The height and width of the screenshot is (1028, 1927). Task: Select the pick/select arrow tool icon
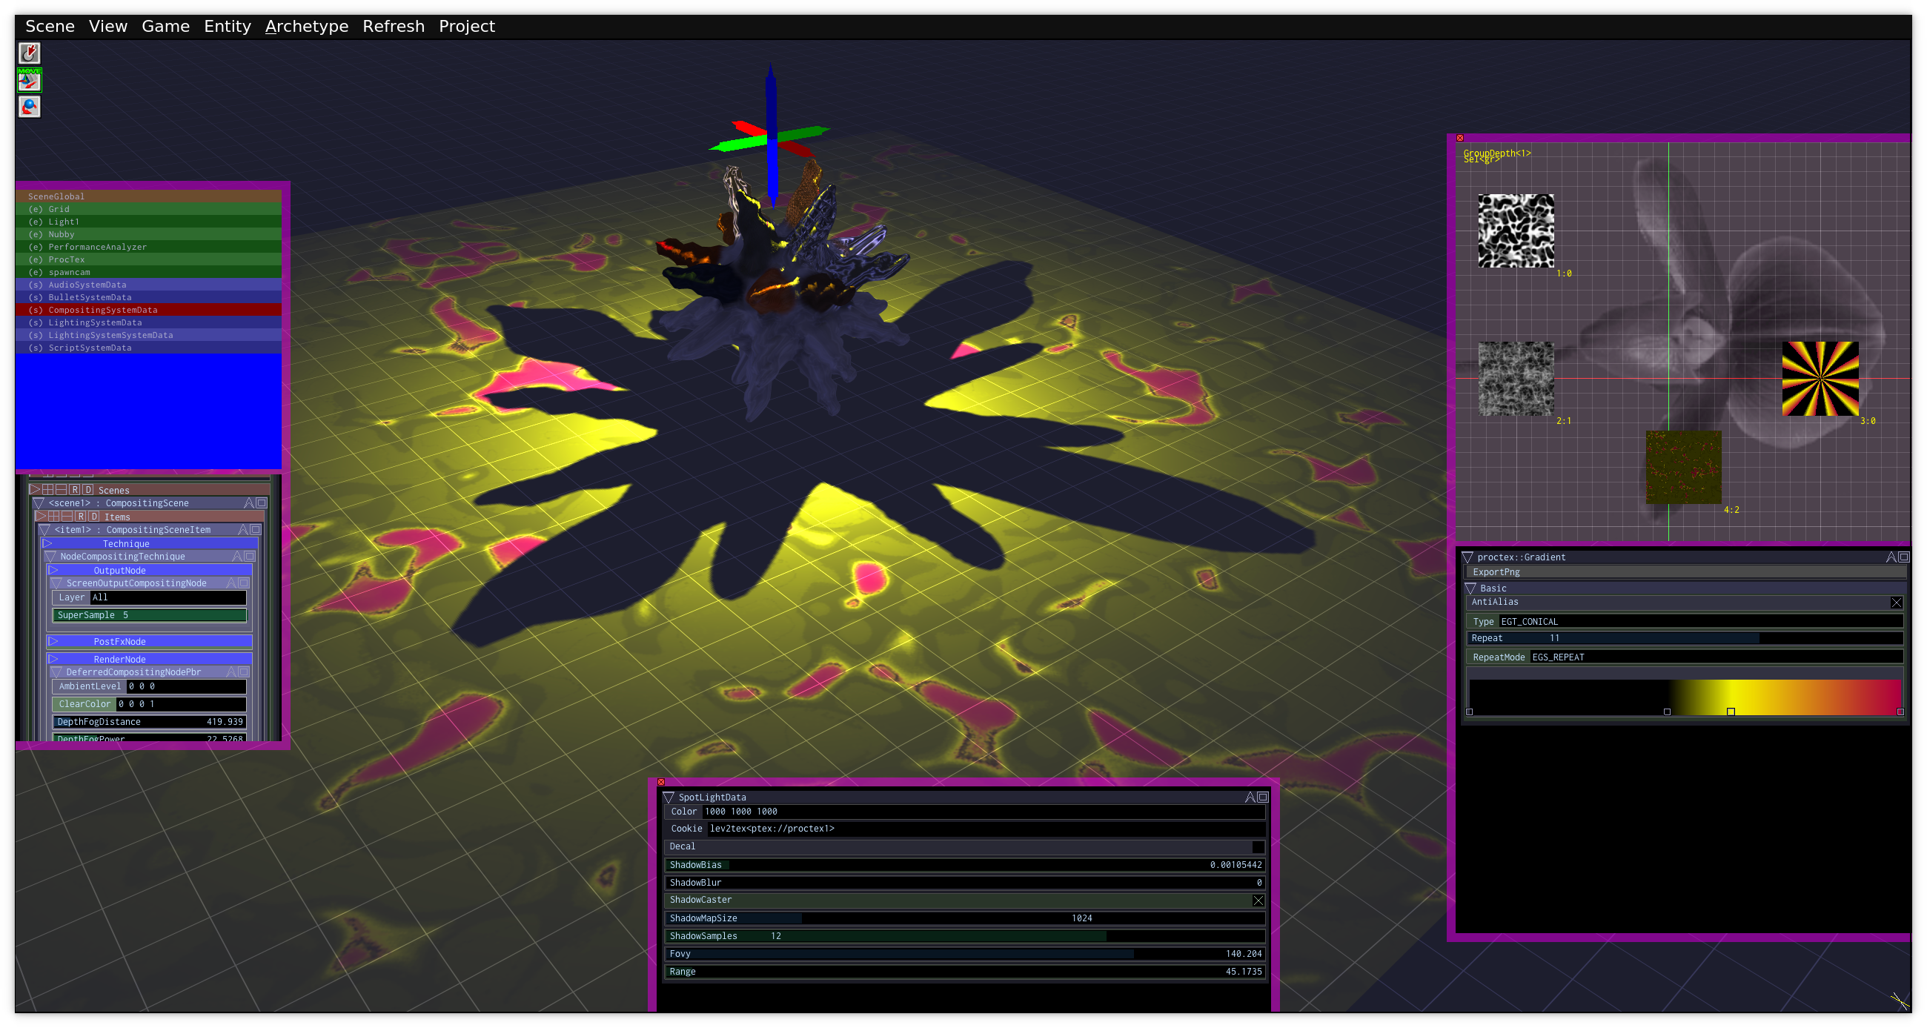pyautogui.click(x=29, y=53)
